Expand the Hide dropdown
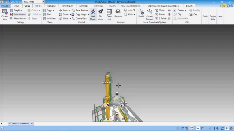The width and height of the screenshot is (234, 131). coord(134,15)
